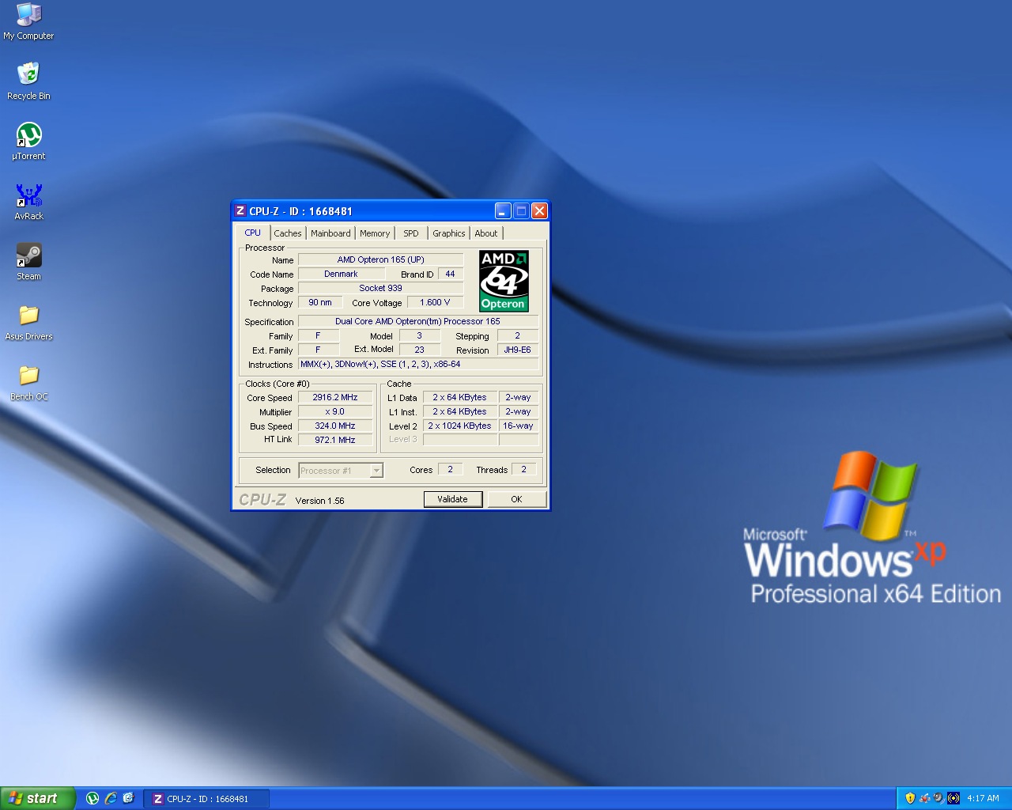Click the audio manager tray icon
Viewport: 1012px width, 810px height.
(953, 798)
